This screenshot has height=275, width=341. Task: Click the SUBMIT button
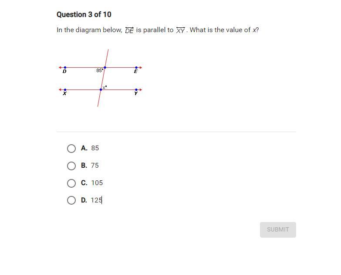[278, 230]
